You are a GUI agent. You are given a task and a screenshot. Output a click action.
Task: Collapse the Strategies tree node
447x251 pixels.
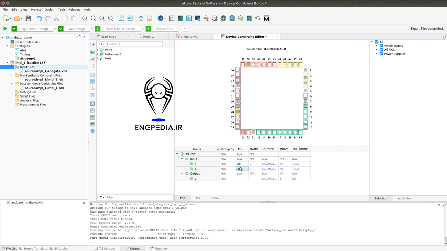(x=7, y=46)
